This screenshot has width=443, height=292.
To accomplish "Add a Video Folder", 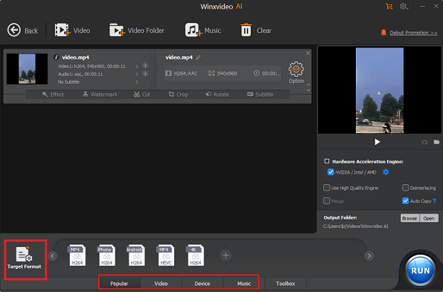I will pos(137,30).
